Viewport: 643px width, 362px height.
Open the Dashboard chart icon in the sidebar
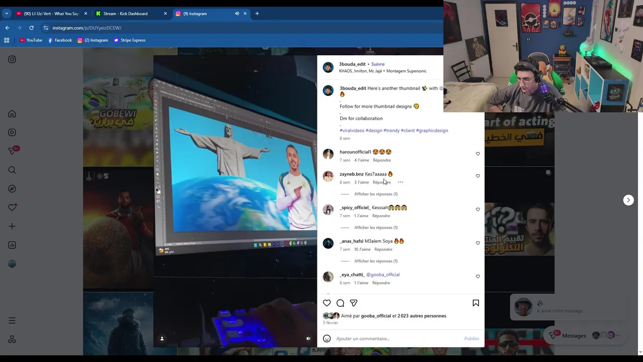(12, 245)
